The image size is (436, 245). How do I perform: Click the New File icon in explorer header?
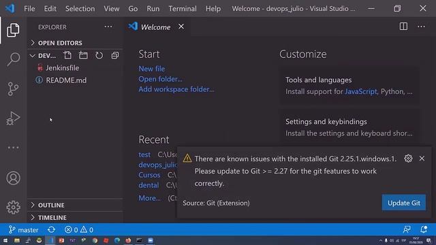point(67,55)
